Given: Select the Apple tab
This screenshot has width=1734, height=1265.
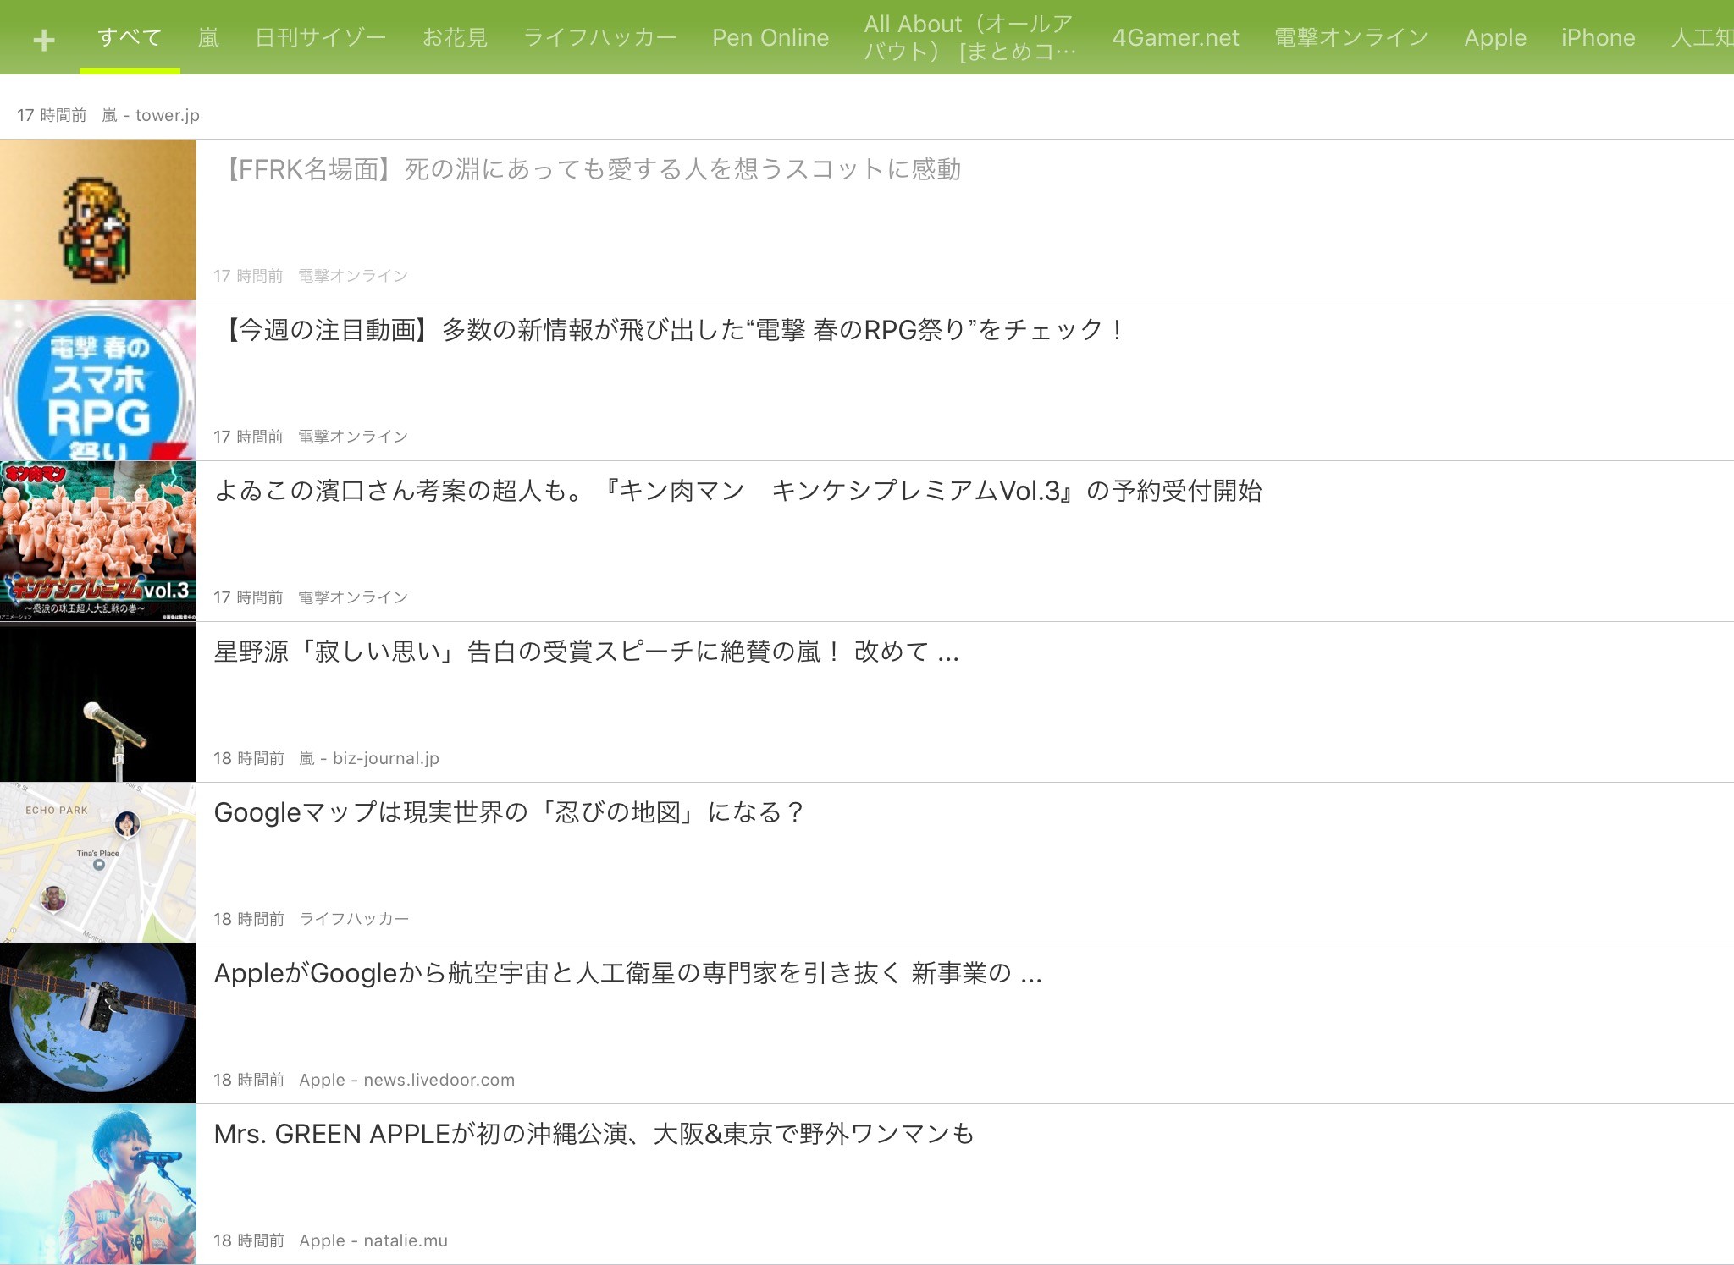Looking at the screenshot, I should coord(1494,37).
